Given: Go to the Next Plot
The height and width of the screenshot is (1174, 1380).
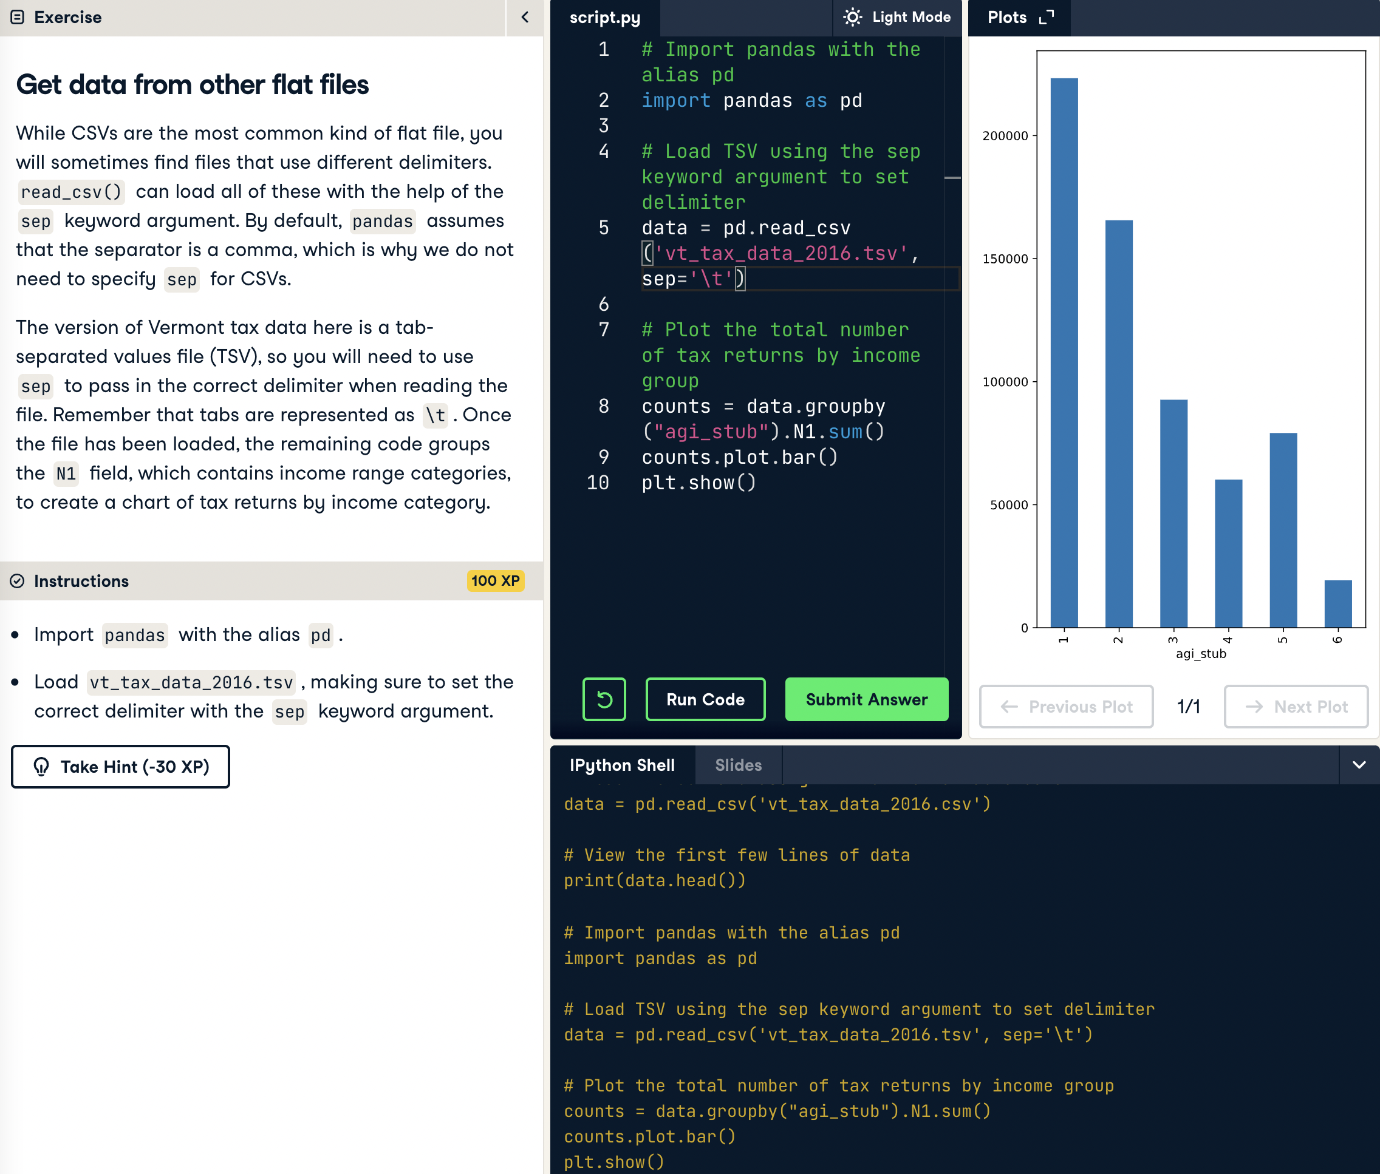Looking at the screenshot, I should click(x=1296, y=706).
